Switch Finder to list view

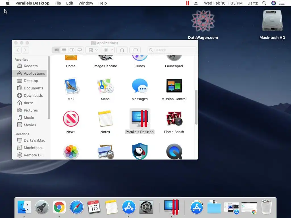tap(64, 50)
